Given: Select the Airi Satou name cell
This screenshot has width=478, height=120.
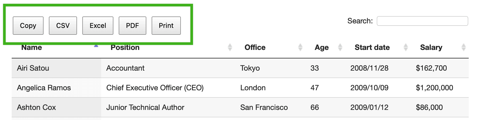Looking at the screenshot, I should pos(33,68).
